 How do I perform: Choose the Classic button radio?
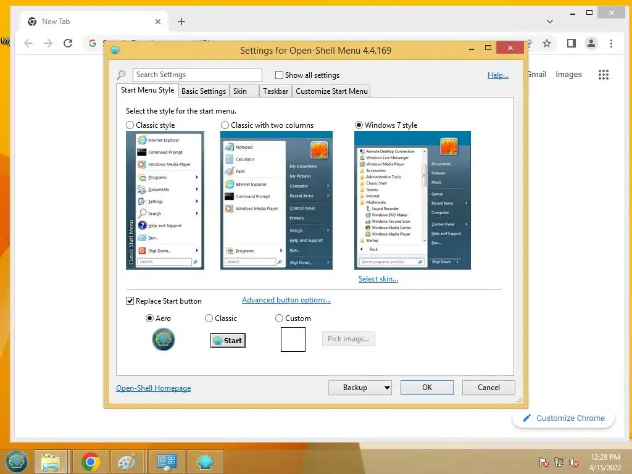[x=209, y=318]
